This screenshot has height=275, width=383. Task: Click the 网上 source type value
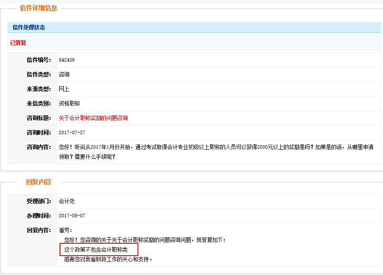(64, 89)
